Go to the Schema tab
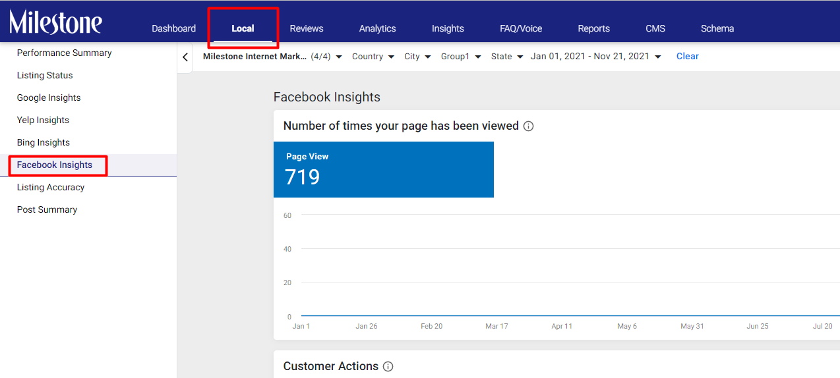 [717, 28]
